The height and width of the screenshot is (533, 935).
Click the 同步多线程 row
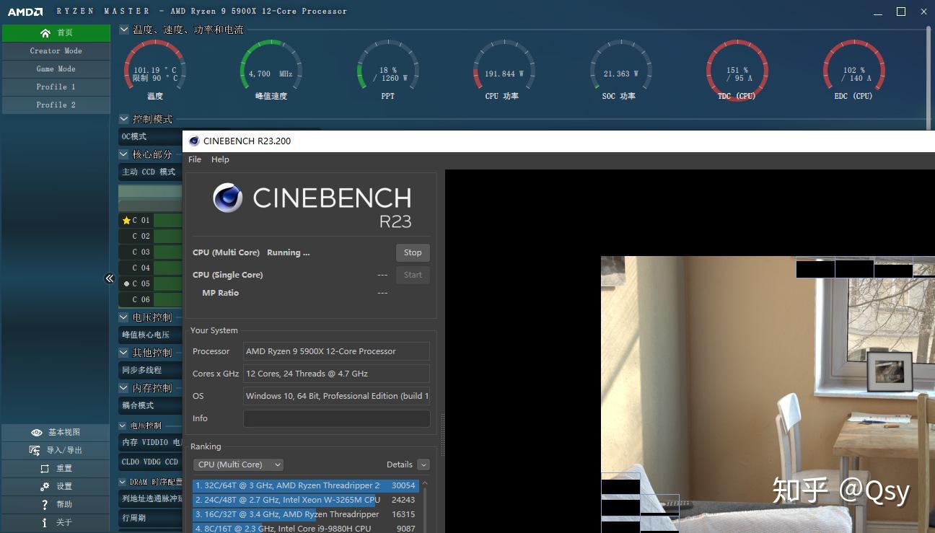(x=150, y=370)
